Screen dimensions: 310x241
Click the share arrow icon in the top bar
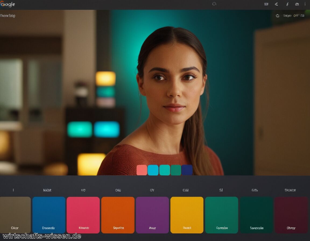[x=276, y=4]
